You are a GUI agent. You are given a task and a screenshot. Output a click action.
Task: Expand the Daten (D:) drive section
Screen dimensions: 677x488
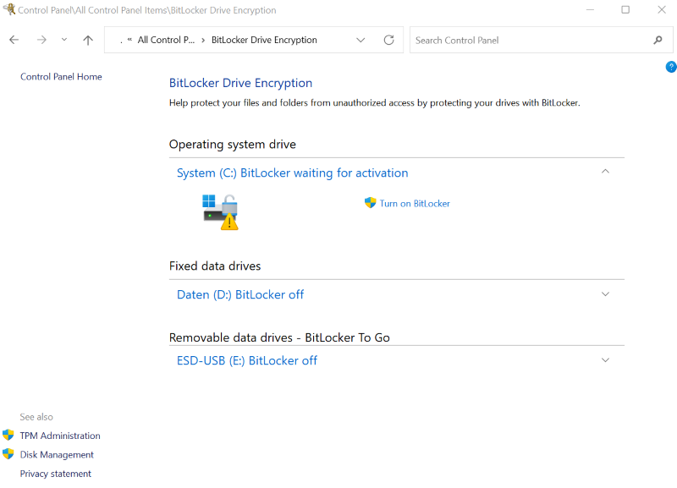click(605, 293)
